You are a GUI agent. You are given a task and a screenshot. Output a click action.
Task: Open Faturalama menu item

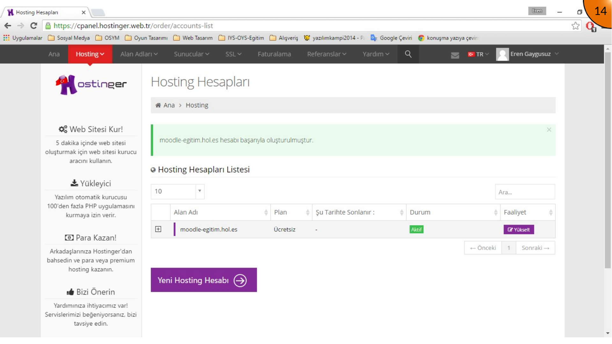click(274, 54)
